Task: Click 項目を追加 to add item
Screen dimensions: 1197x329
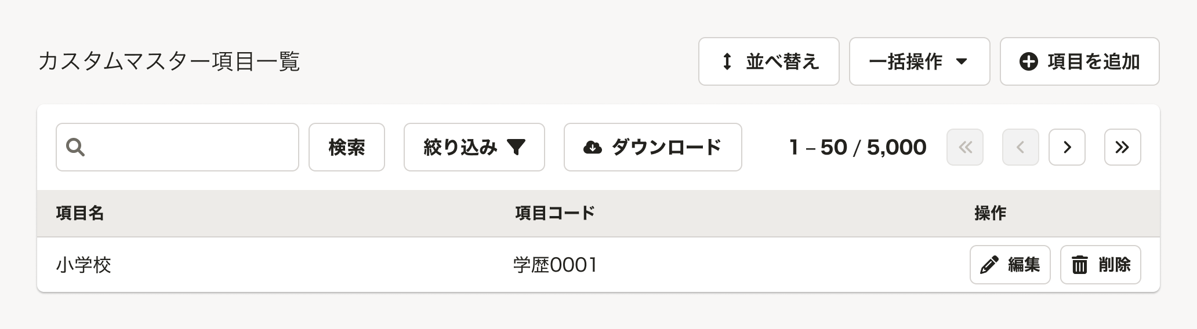Action: tap(1079, 61)
